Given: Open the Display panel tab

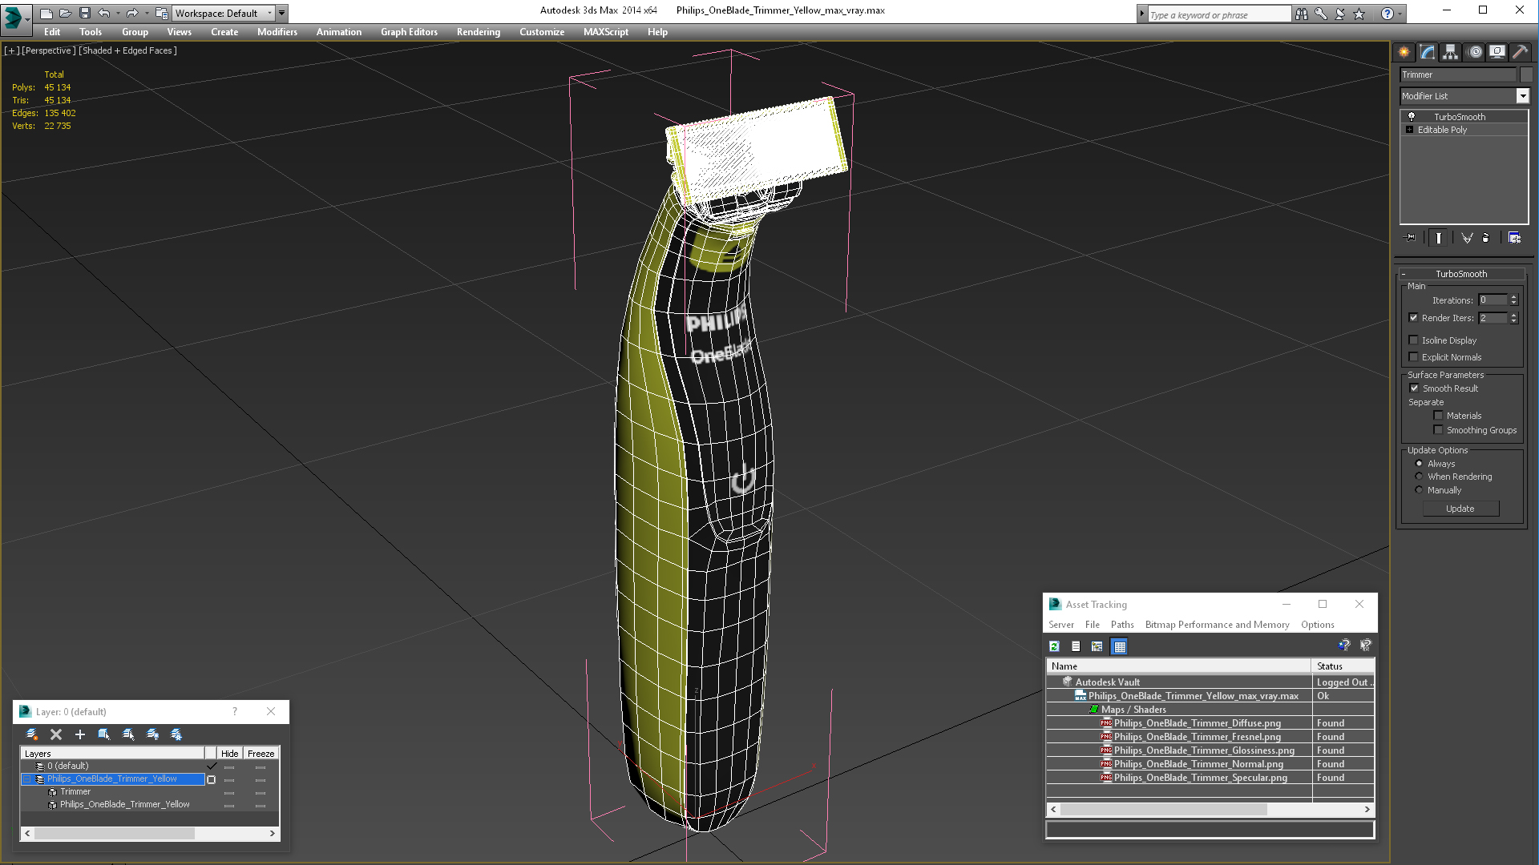Looking at the screenshot, I should [x=1497, y=52].
